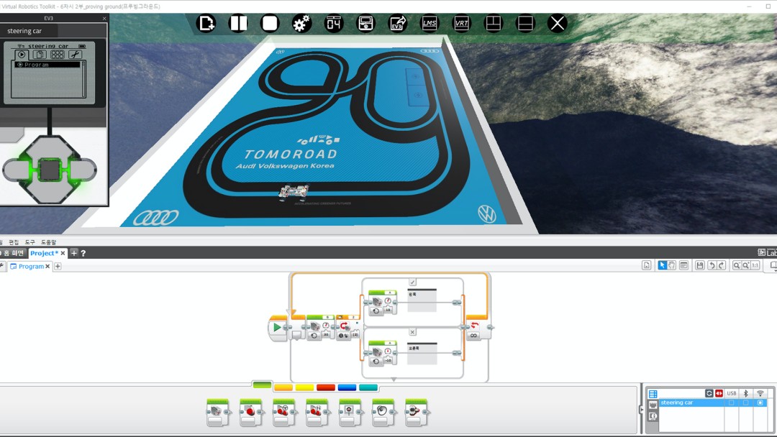Open simulator settings gears icon

(x=301, y=23)
